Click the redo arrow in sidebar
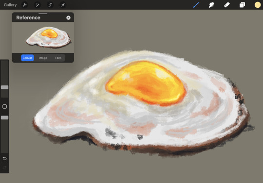 (x=5, y=167)
